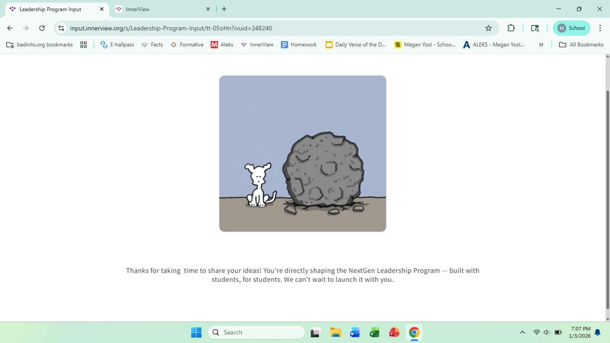Expand hidden bookmarks with the double chevron

pos(541,45)
